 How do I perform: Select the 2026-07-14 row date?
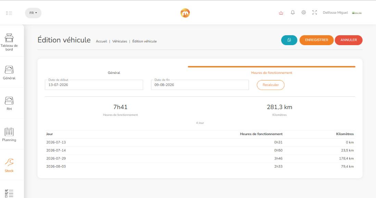point(56,150)
